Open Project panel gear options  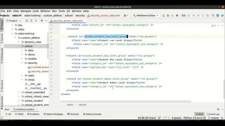coord(42,21)
